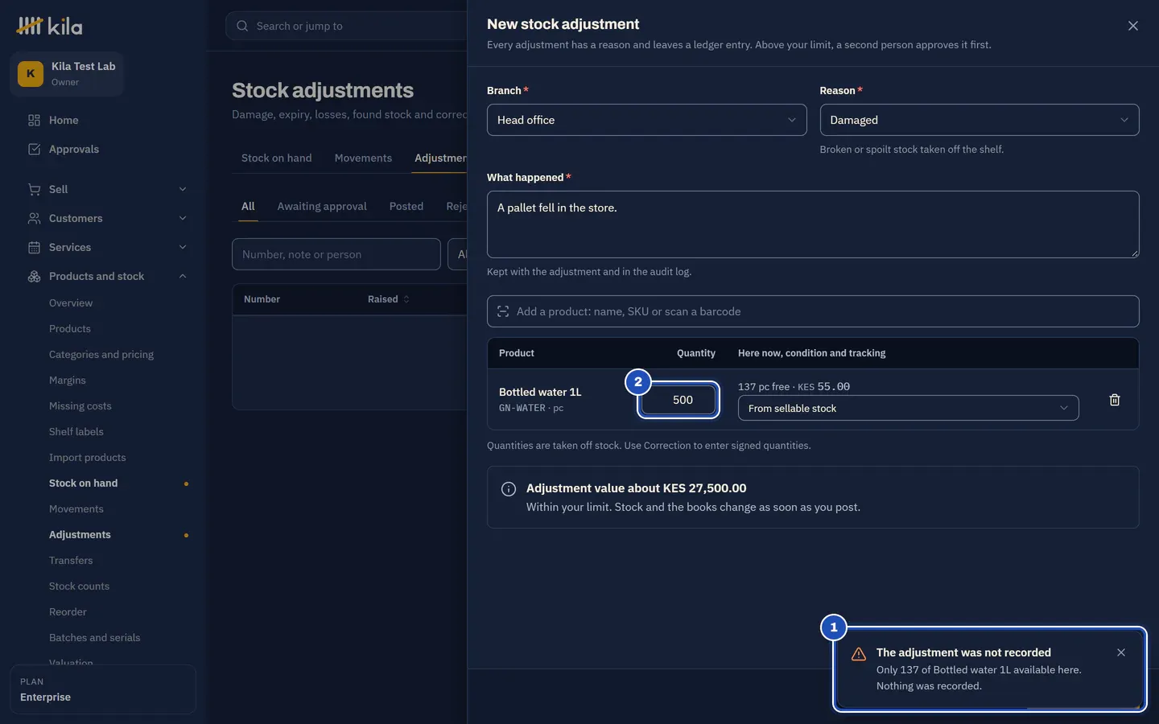Select the Awaiting approval filter tab
The image size is (1159, 724).
(x=322, y=207)
